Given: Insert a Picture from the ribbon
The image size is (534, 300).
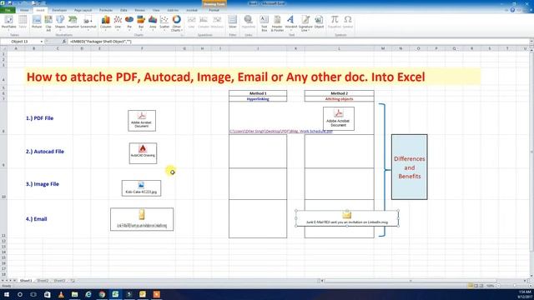Looking at the screenshot, I should tap(37, 22).
